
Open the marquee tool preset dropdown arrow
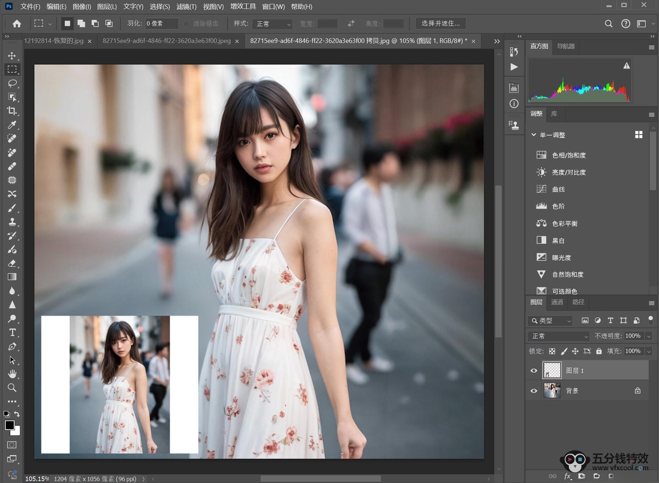click(51, 24)
